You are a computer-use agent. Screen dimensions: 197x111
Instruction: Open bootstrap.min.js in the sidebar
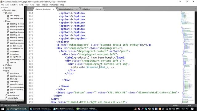16,76
